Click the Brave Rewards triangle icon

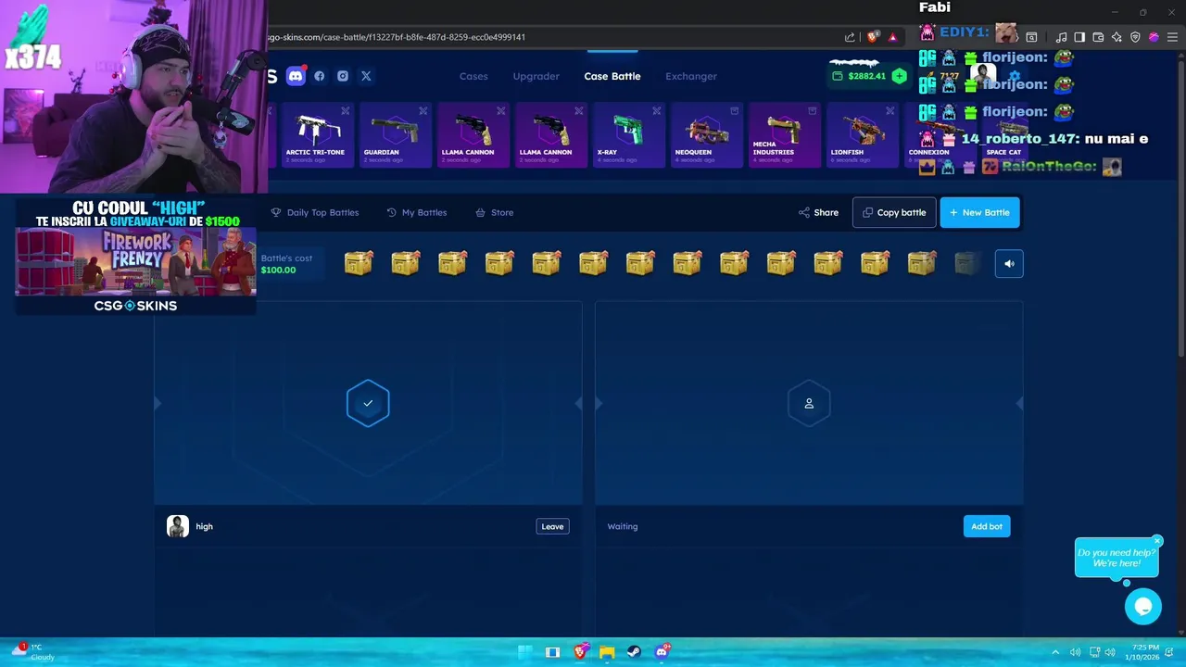click(892, 37)
